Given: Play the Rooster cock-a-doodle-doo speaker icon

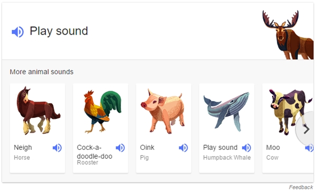Looking at the screenshot, I should click(x=120, y=148).
